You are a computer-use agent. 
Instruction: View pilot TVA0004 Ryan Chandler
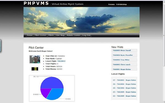click(x=123, y=55)
